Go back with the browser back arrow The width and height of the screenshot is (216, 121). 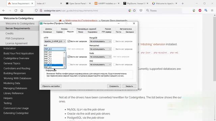click(4, 10)
